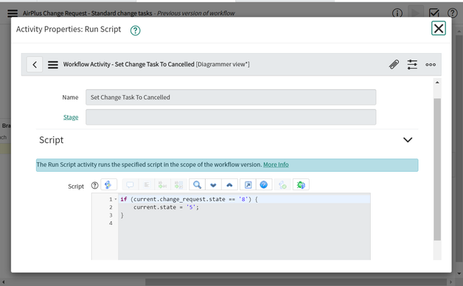The image size is (463, 286).
Task: Format the script code
Action: [x=147, y=185]
